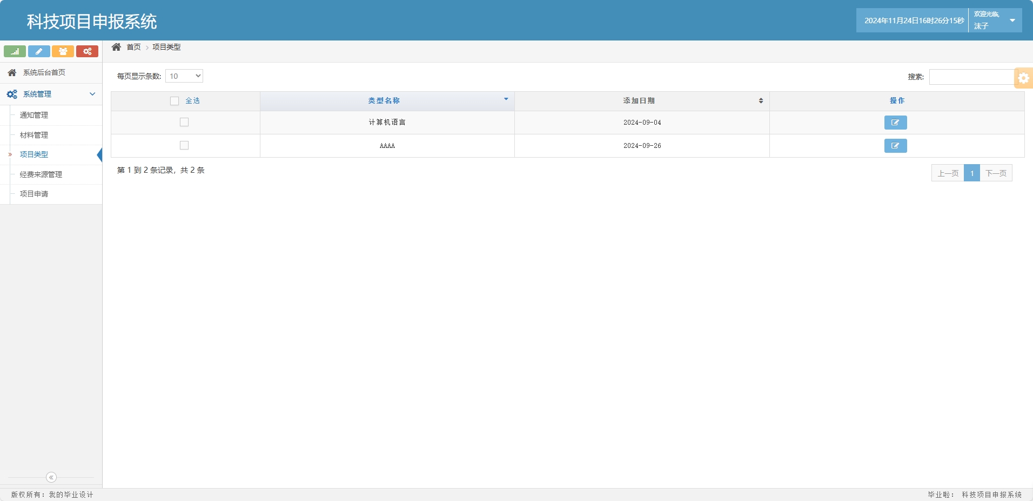This screenshot has width=1033, height=501.
Task: Open 通知管理 in the sidebar
Action: tap(34, 115)
